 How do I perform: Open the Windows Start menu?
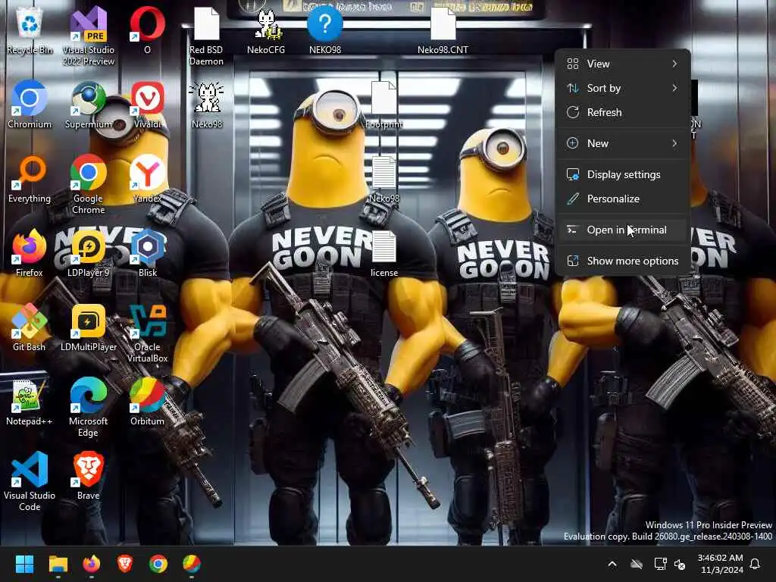coord(24,564)
